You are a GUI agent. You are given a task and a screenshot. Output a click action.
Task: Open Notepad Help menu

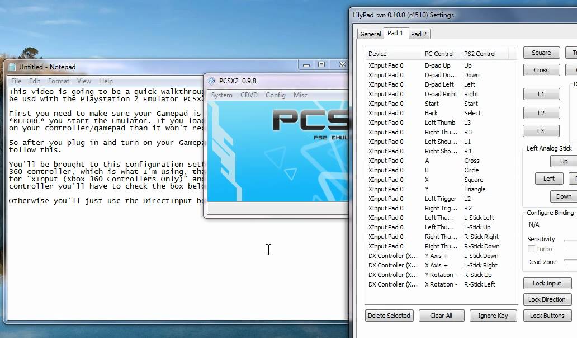click(x=106, y=81)
